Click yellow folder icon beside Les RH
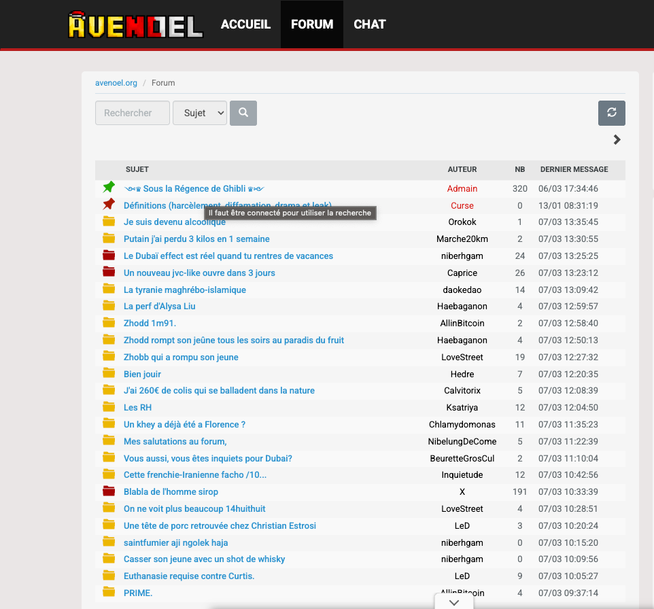The height and width of the screenshot is (609, 654). point(109,407)
